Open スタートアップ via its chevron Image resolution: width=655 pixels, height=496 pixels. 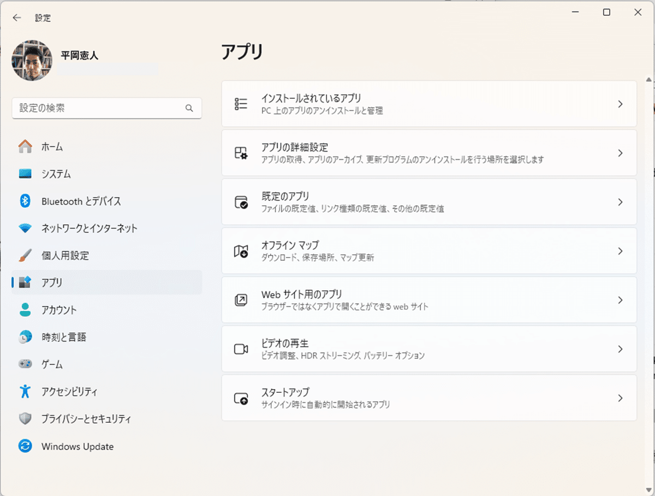point(620,398)
